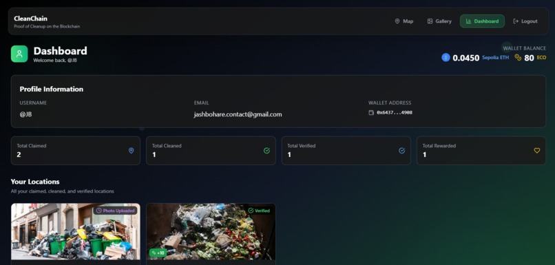Click the Total Rewarded heart icon
Image resolution: width=555 pixels, height=265 pixels.
tap(537, 151)
